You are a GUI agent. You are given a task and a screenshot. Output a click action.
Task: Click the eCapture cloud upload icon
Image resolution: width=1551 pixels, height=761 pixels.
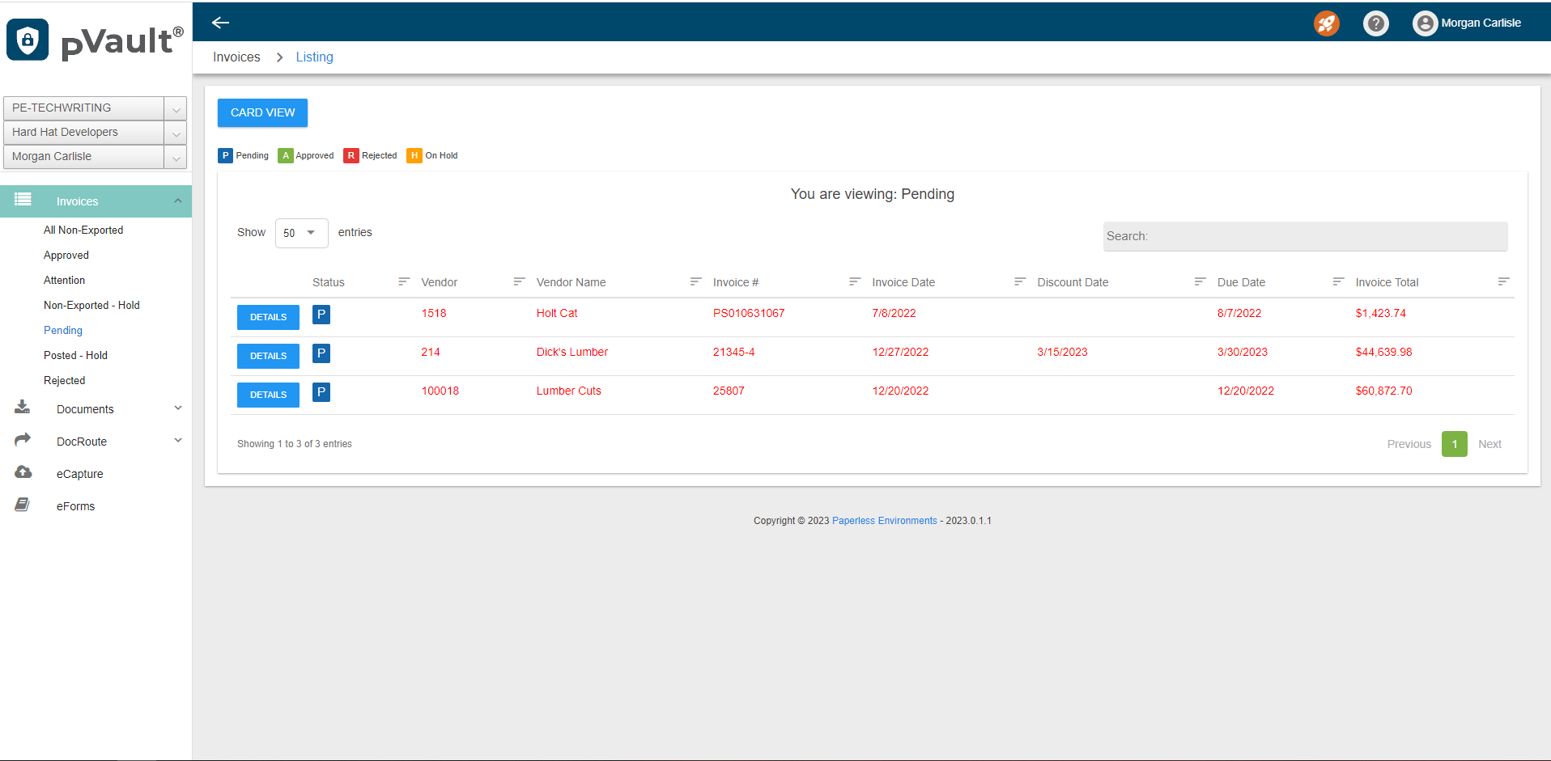23,472
